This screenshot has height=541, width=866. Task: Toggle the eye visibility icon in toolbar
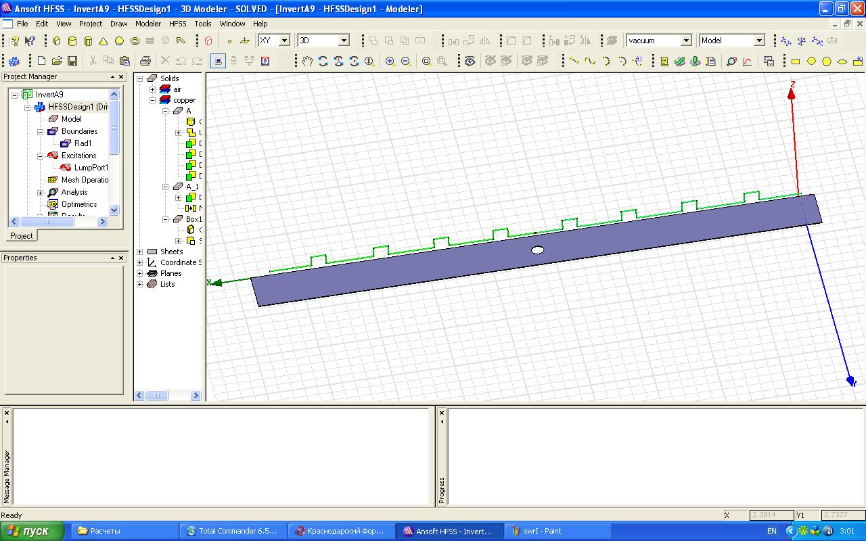(x=470, y=62)
